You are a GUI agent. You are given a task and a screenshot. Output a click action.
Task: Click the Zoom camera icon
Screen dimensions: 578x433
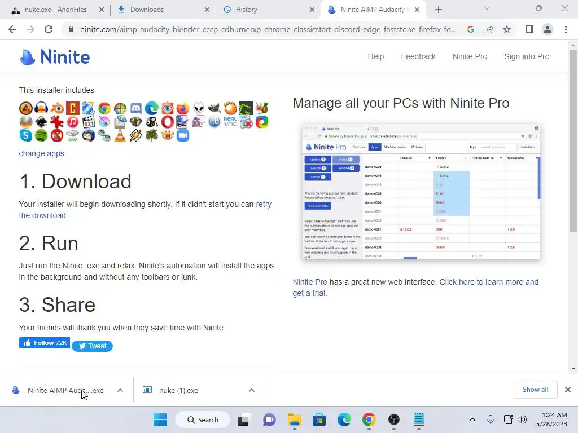pos(183,135)
